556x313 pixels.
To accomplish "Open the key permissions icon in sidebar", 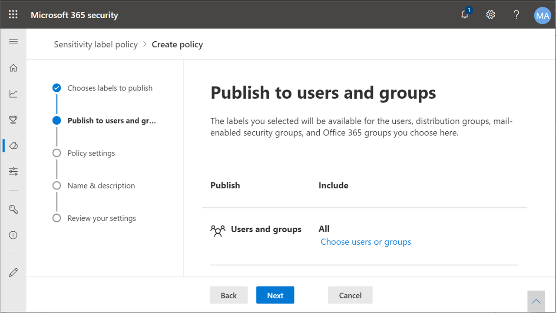I will [13, 209].
